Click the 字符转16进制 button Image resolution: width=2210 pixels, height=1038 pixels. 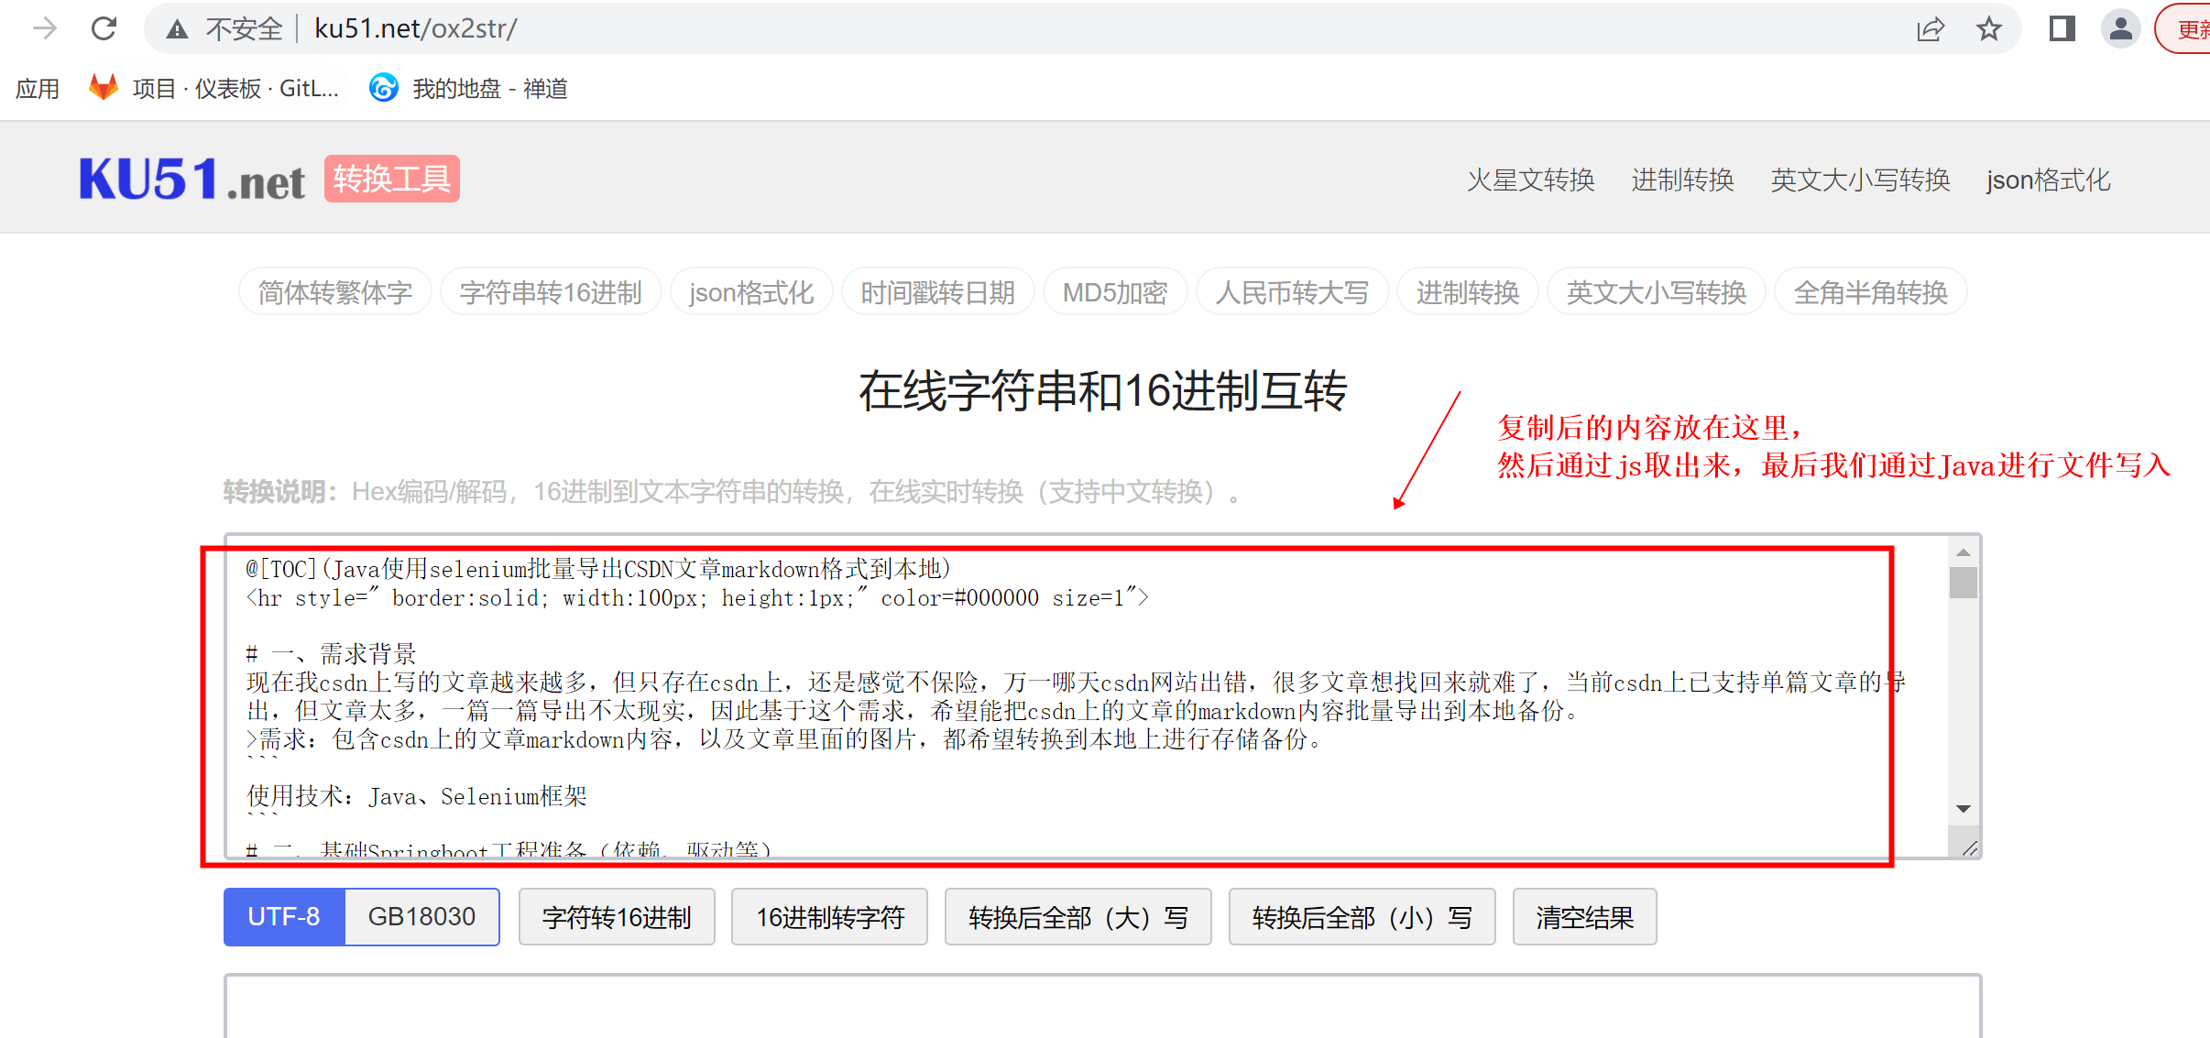pos(617,916)
